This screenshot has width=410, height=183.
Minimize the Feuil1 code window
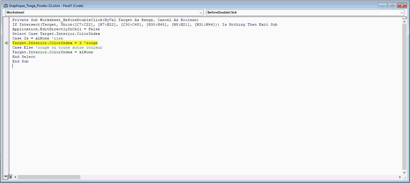382,5
